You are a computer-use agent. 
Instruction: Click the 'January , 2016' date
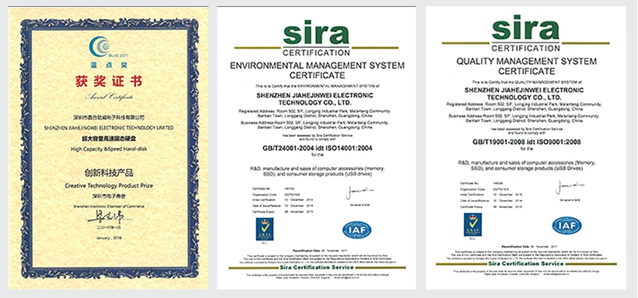point(108,238)
